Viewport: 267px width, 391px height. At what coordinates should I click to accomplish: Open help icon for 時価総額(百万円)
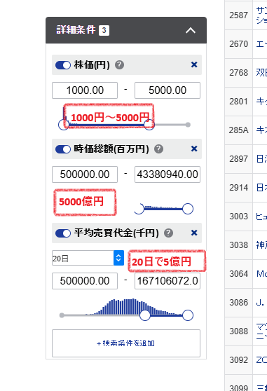[159, 149]
